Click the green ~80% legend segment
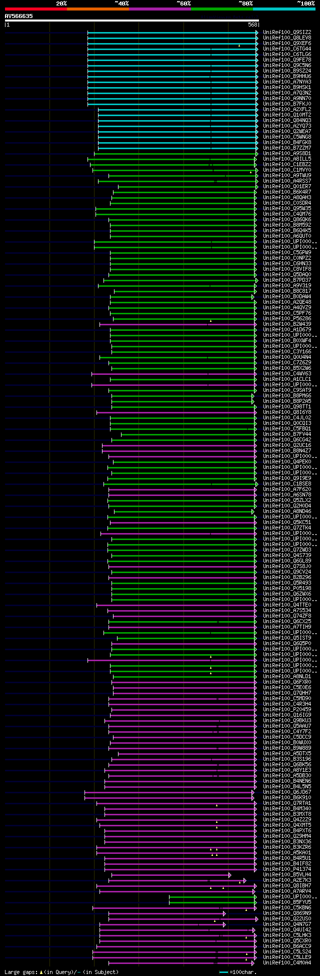The height and width of the screenshot is (976, 320). tap(222, 9)
